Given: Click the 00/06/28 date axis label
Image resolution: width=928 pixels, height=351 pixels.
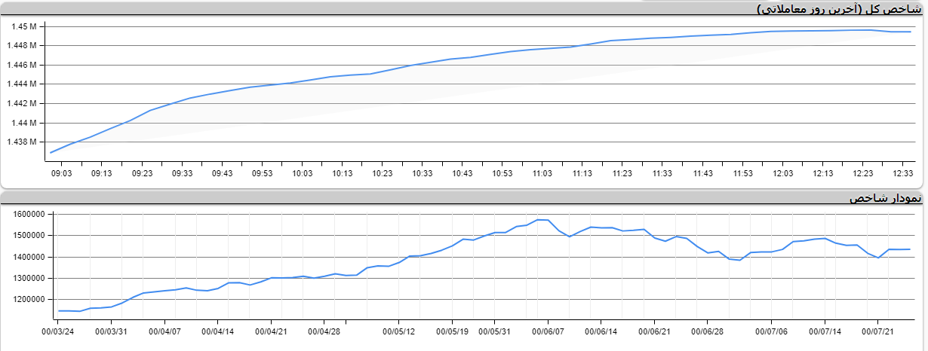Looking at the screenshot, I should (708, 331).
